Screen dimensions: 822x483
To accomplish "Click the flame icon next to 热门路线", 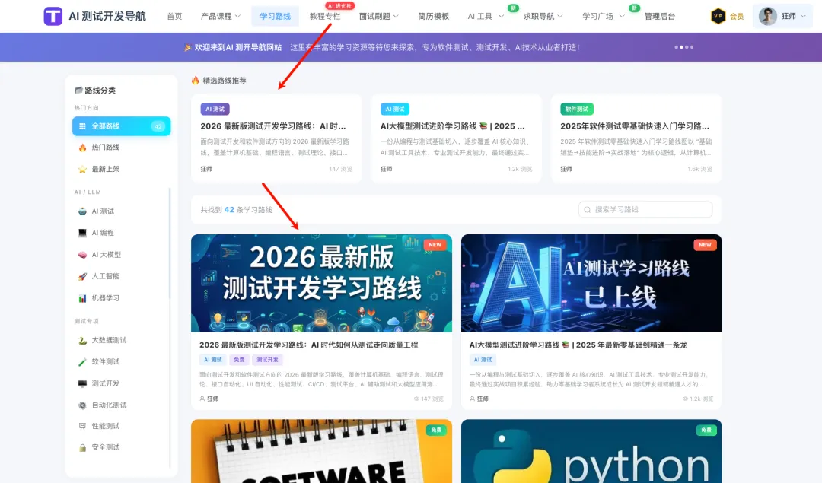I will coord(82,148).
